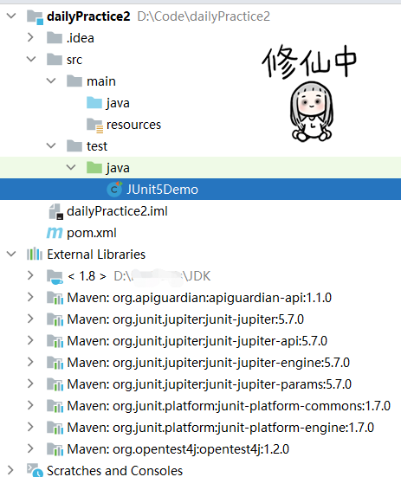Select the src folder label
The image size is (401, 477).
pos(74,60)
